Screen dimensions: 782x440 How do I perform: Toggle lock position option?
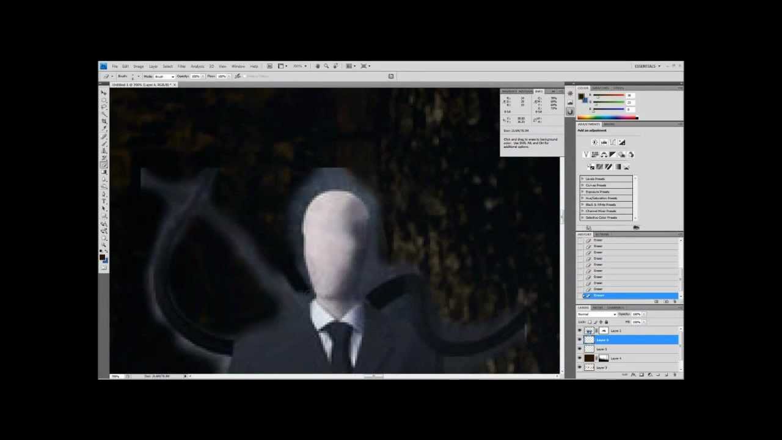601,322
